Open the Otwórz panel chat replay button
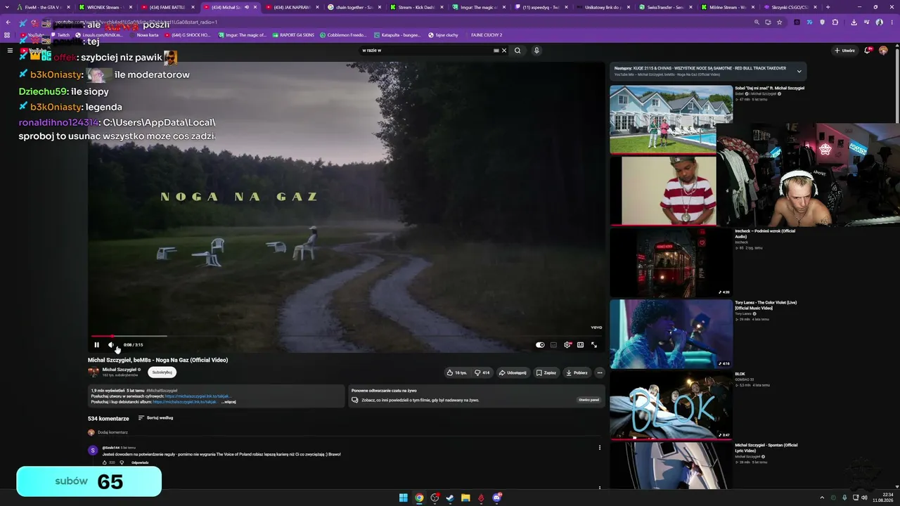 coord(589,400)
